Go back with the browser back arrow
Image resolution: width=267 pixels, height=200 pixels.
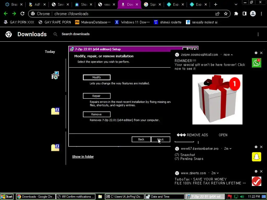point(6,14)
